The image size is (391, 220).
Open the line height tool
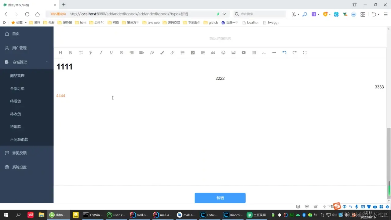pos(142,53)
